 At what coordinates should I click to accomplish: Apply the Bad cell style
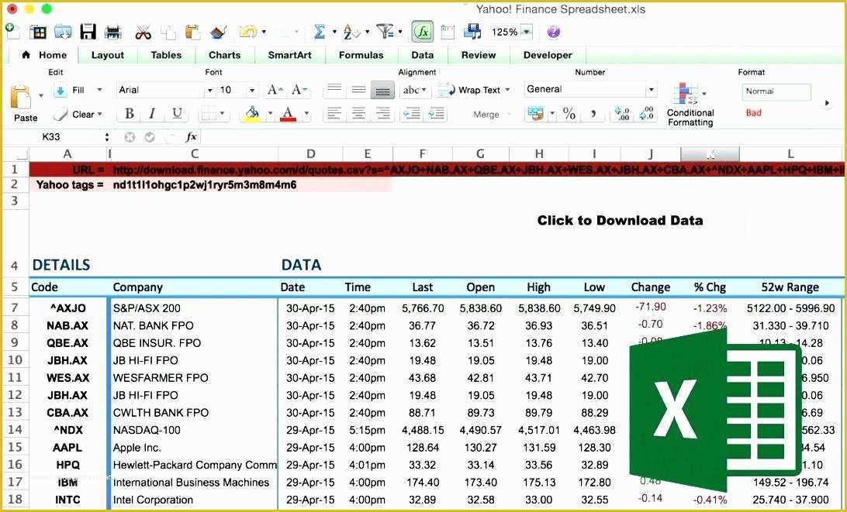point(754,113)
